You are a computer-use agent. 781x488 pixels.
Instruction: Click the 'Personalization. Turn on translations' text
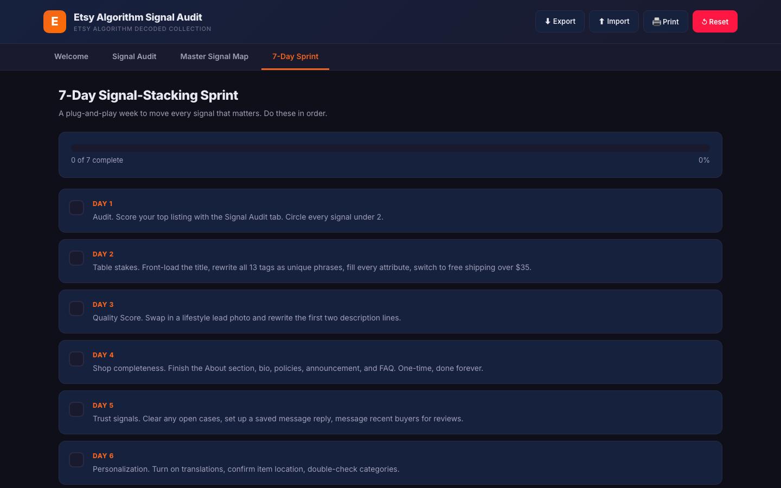246,469
